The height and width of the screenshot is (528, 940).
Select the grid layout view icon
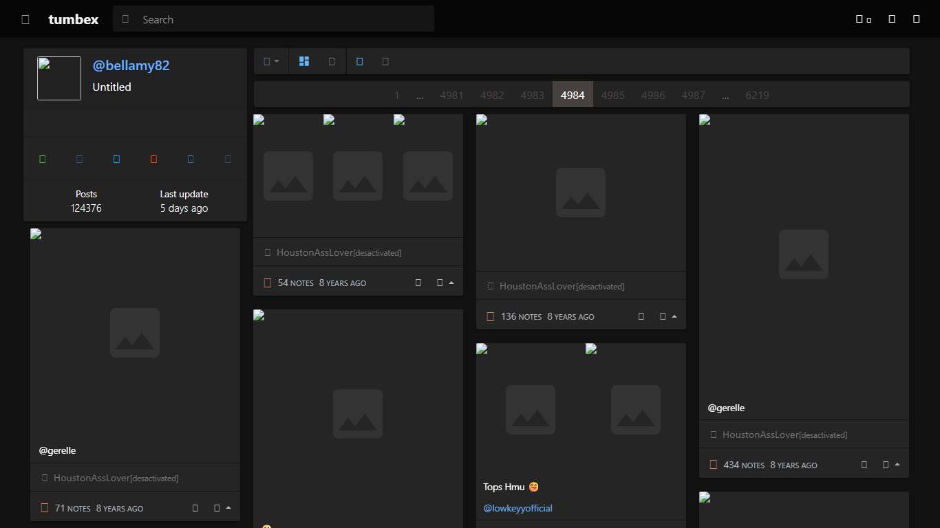tap(304, 61)
